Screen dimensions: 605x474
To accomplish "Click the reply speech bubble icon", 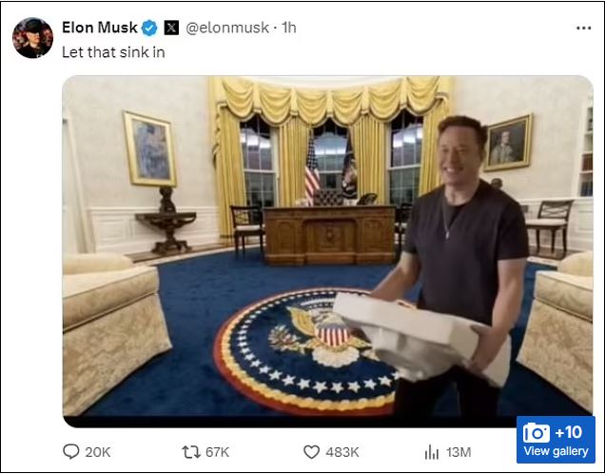I will [x=71, y=451].
